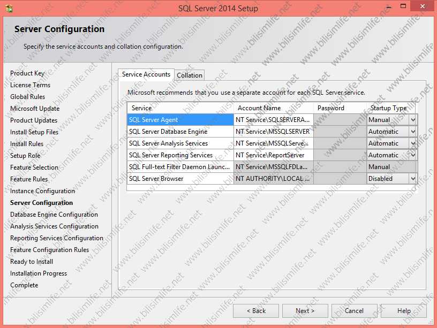Click the Startup Type column header
437x328 pixels.
(391, 108)
